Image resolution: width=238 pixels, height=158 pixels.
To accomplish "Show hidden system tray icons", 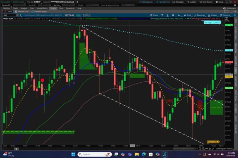I will [199, 154].
